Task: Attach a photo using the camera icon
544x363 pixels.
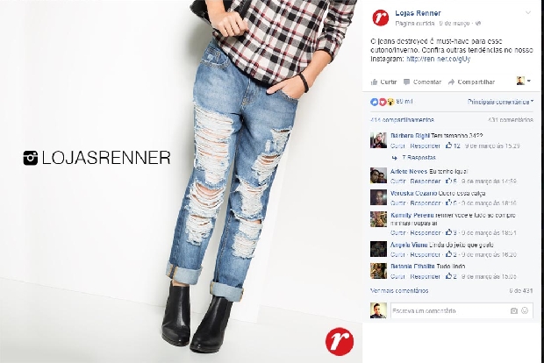Action: pos(514,310)
